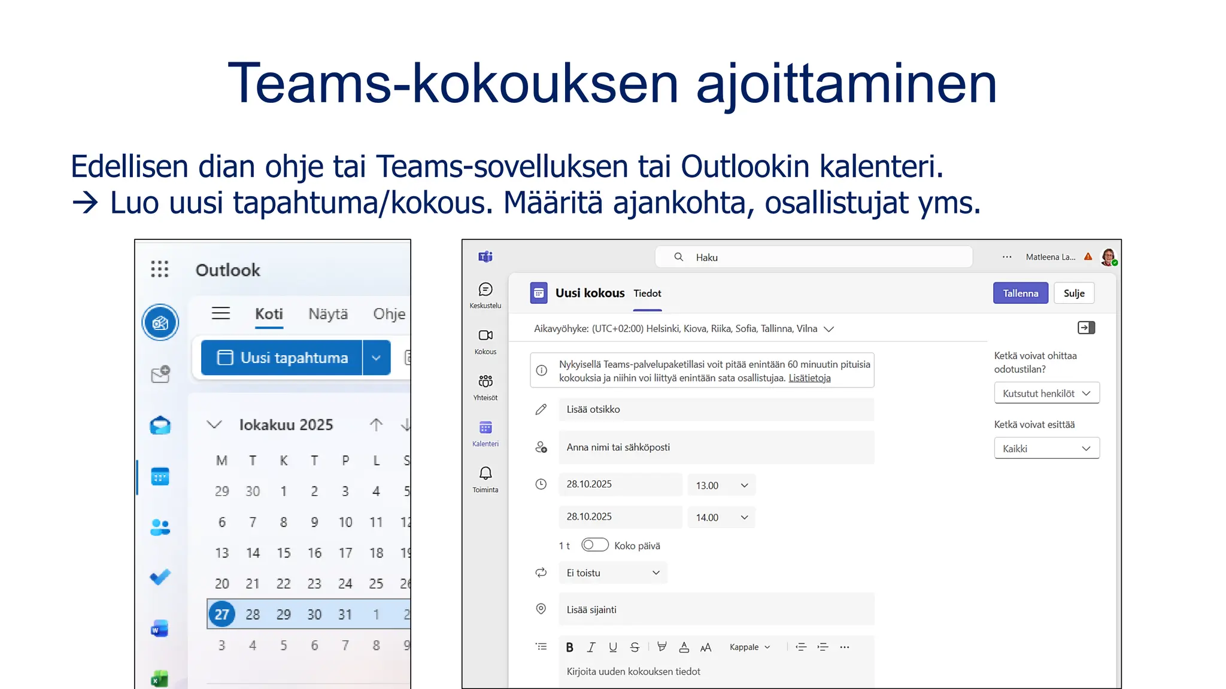The image size is (1226, 689).
Task: Select Tiedot tab in new meeting
Action: click(647, 294)
